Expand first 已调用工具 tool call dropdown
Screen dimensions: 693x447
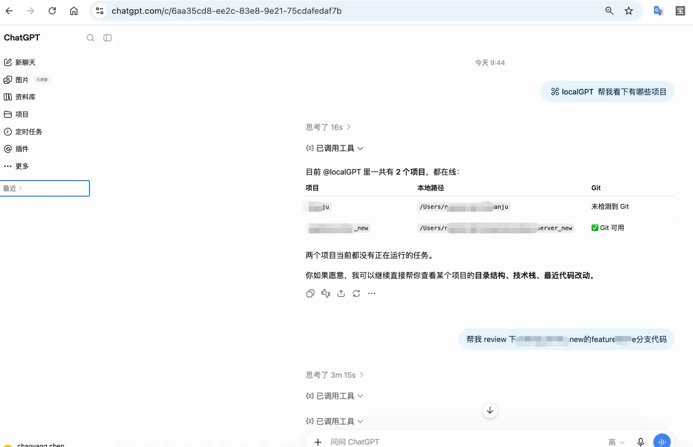click(x=334, y=148)
